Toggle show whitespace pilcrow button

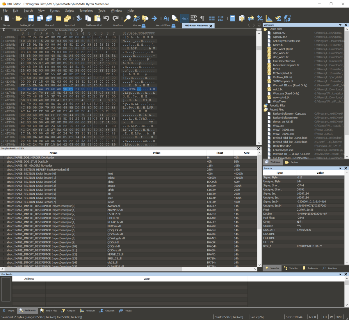[202, 18]
